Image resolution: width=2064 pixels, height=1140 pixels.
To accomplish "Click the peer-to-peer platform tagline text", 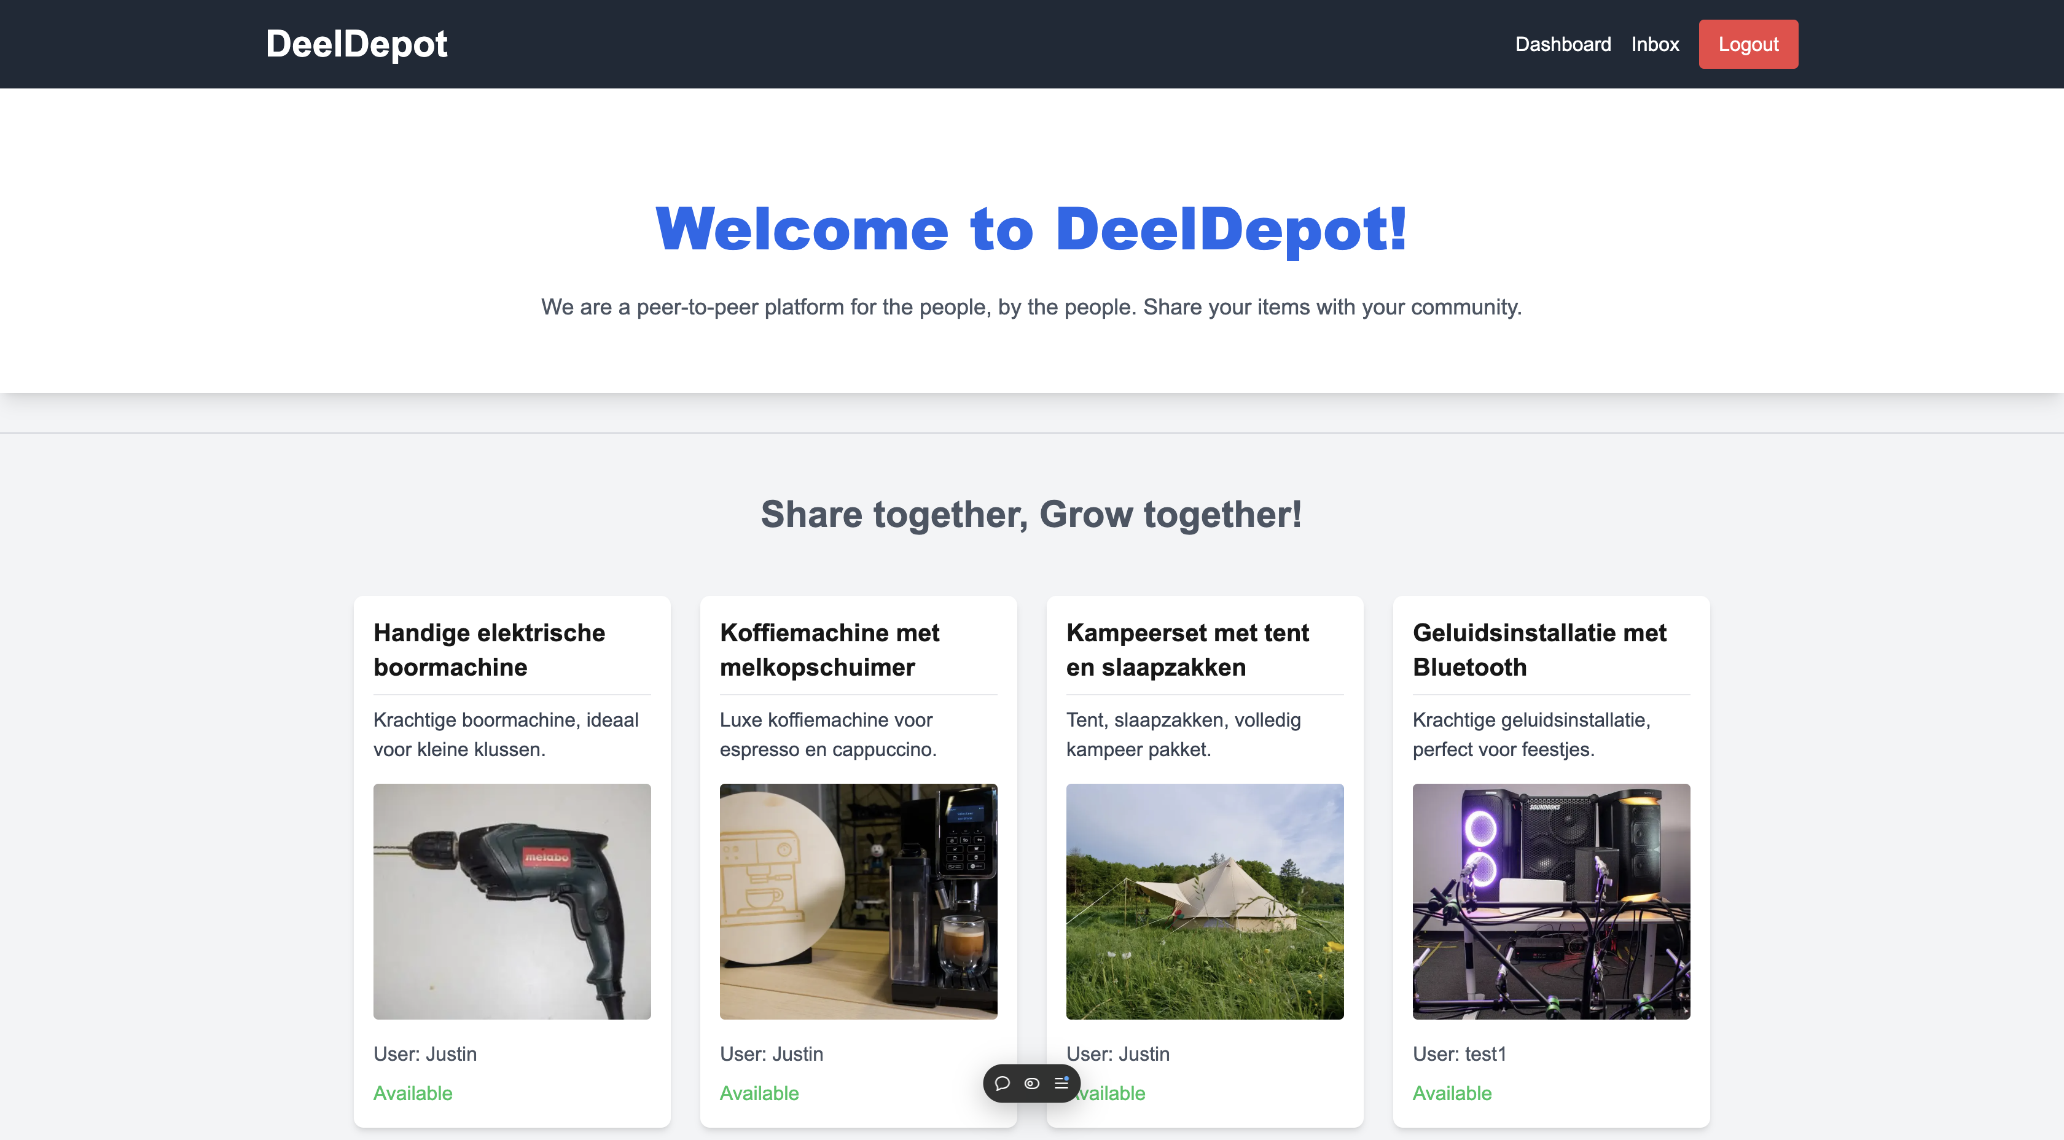I will coord(1031,307).
